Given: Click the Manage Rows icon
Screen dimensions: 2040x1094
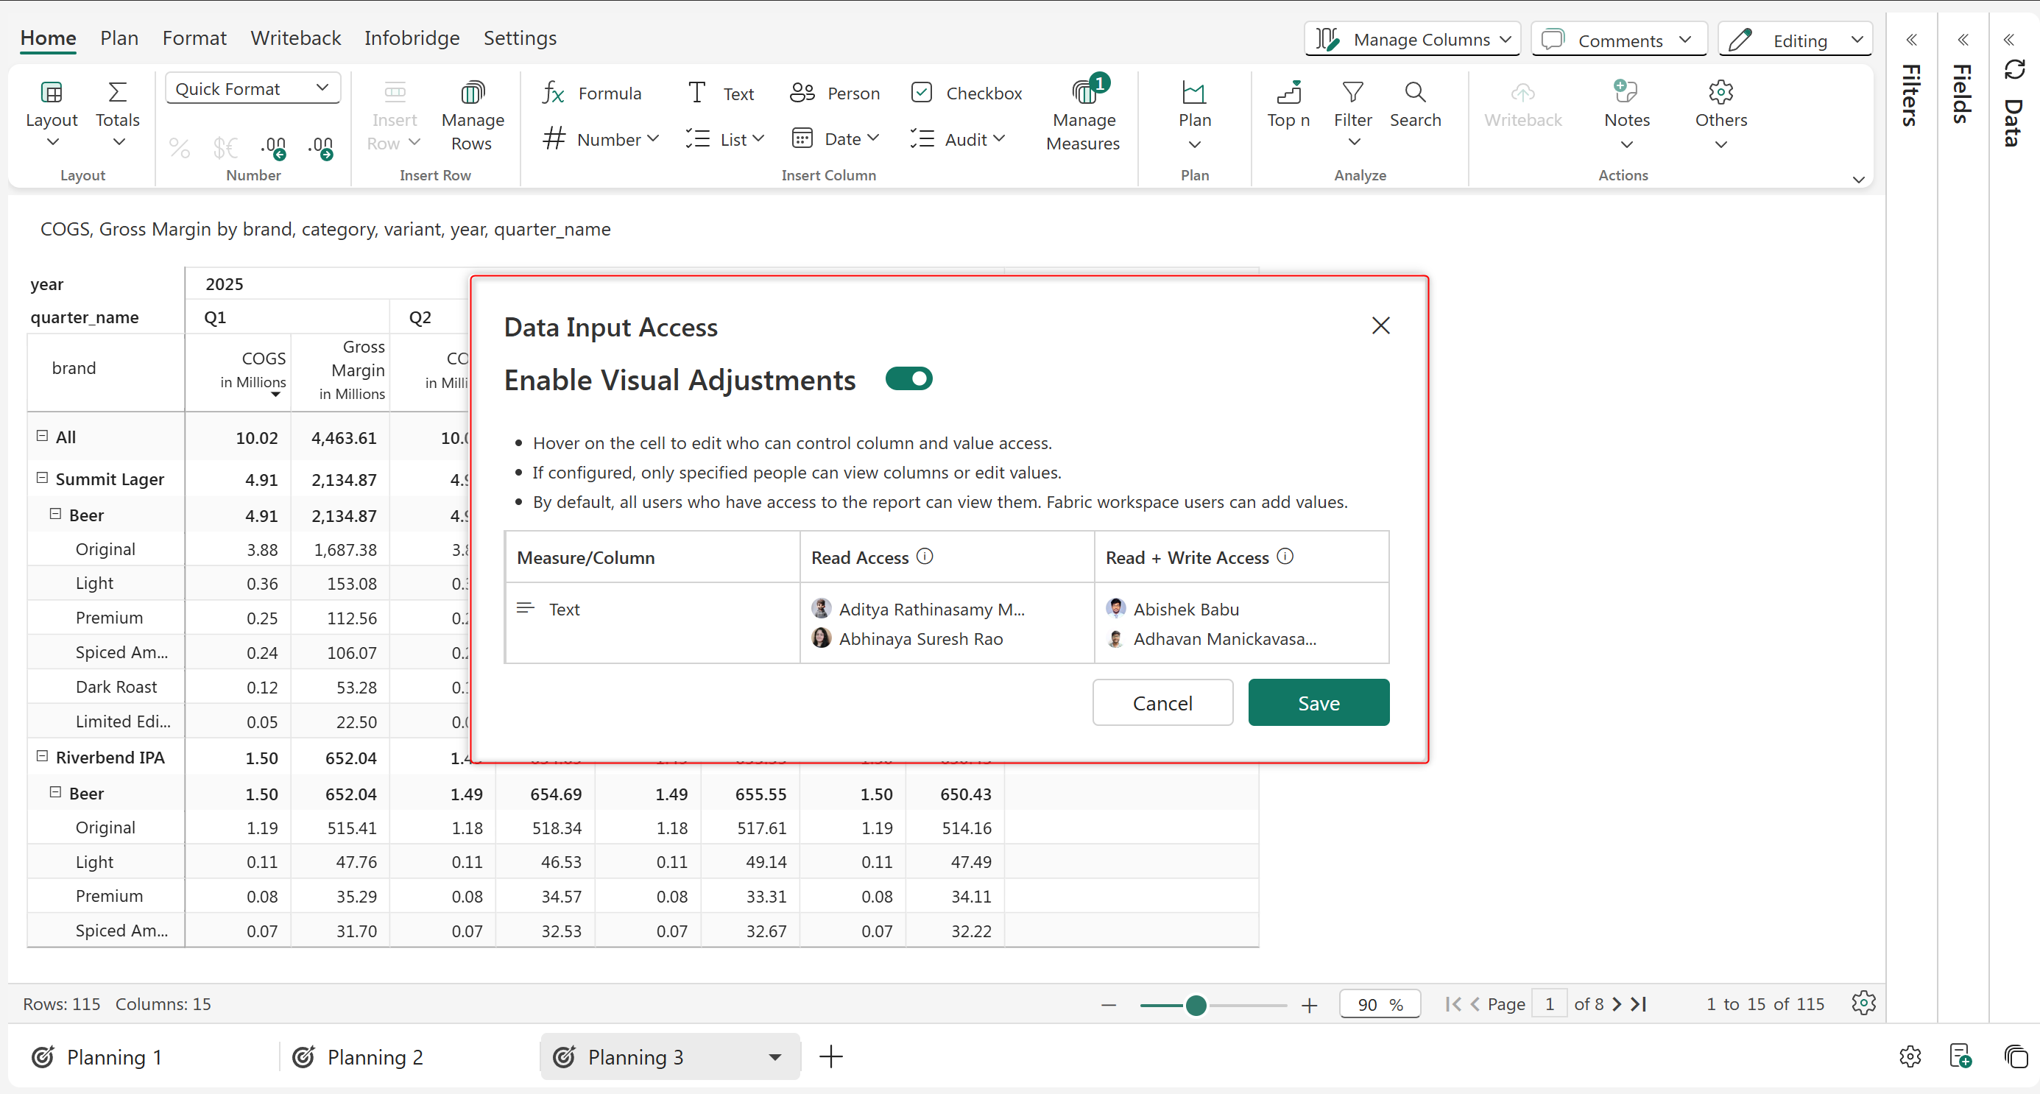Looking at the screenshot, I should pos(472,93).
